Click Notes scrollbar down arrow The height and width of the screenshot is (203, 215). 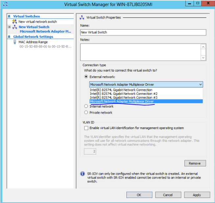[203, 58]
